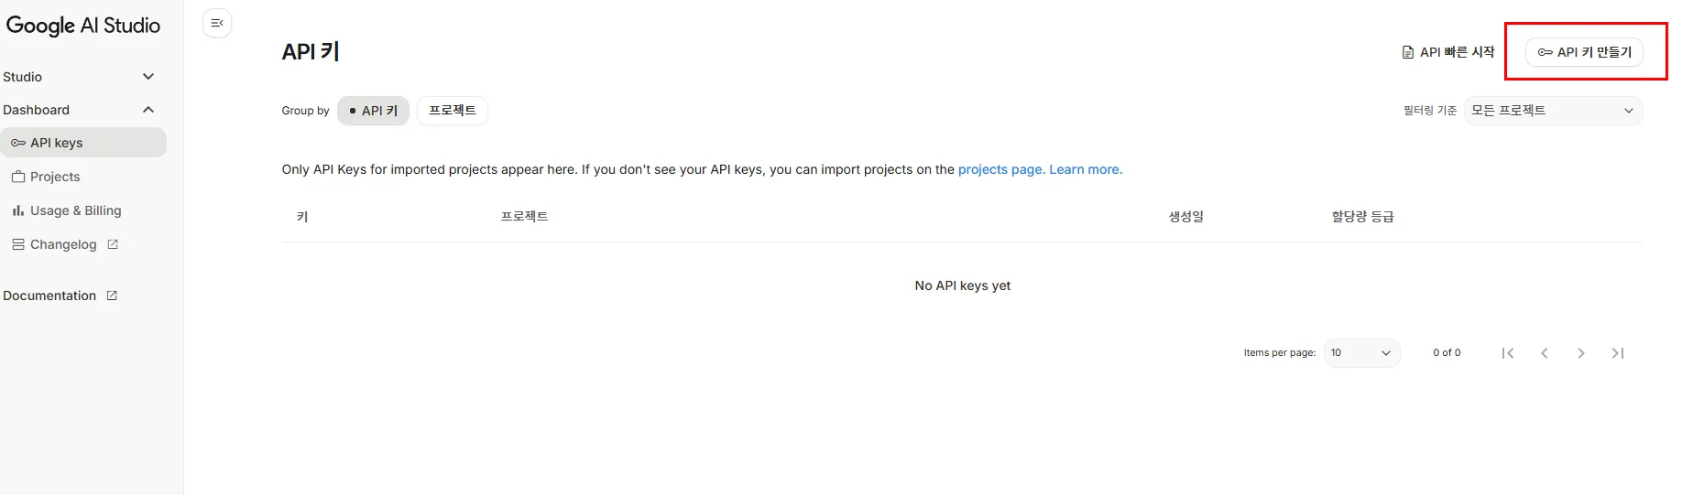Viewport: 1682px width, 495px height.
Task: Click the 생성일 column header
Action: coord(1186,217)
